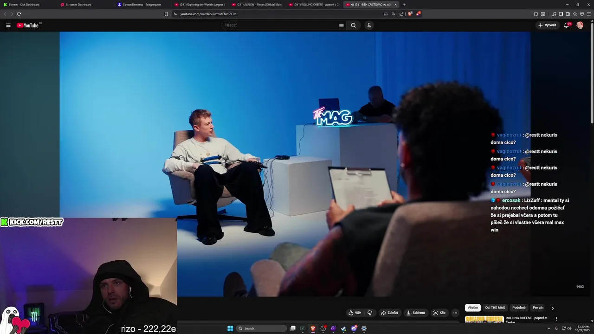Click the YouTube search magnifier button
The width and height of the screenshot is (594, 334).
tap(353, 26)
